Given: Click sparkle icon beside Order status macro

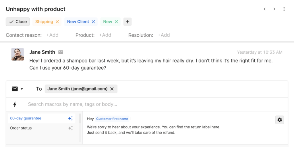Looking at the screenshot, I should click(x=70, y=128).
